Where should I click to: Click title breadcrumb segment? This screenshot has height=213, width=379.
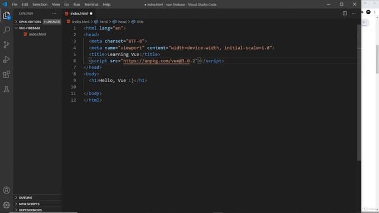click(140, 22)
